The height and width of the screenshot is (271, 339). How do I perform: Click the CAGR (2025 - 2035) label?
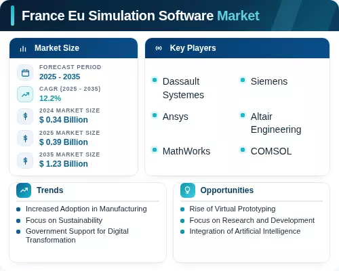click(x=70, y=89)
